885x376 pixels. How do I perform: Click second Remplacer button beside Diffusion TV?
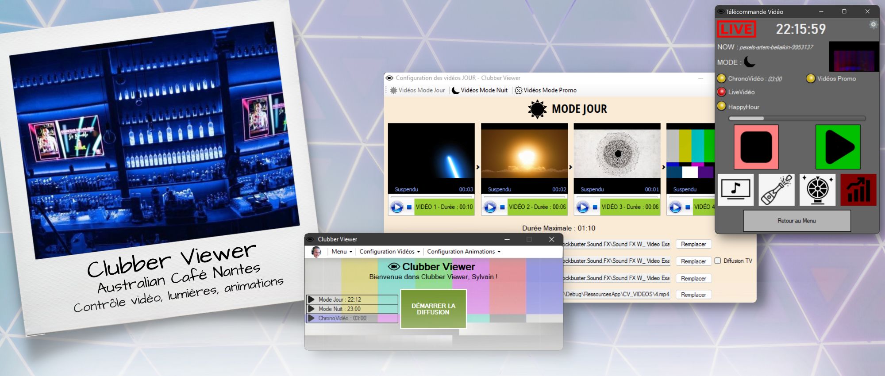(x=693, y=261)
